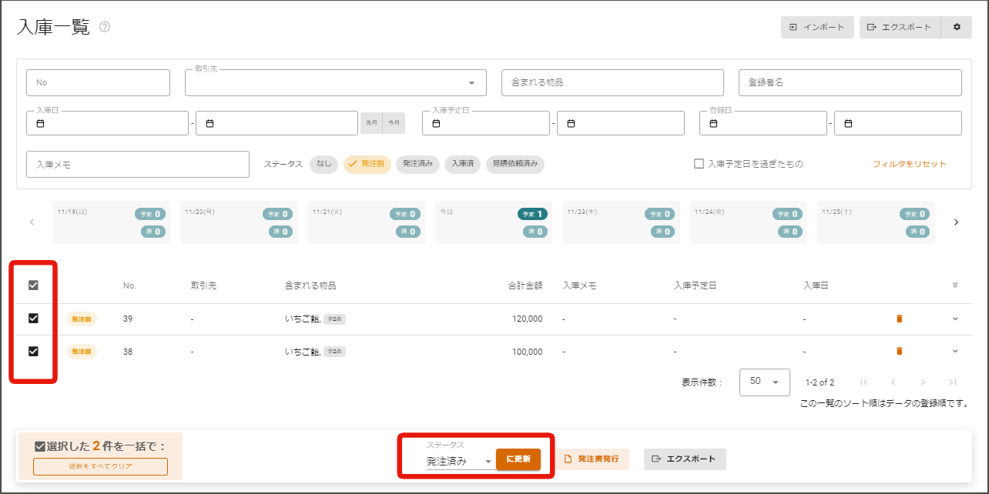Delete row No. 39 with trash icon
Screen dimensions: 989x494
(x=899, y=319)
